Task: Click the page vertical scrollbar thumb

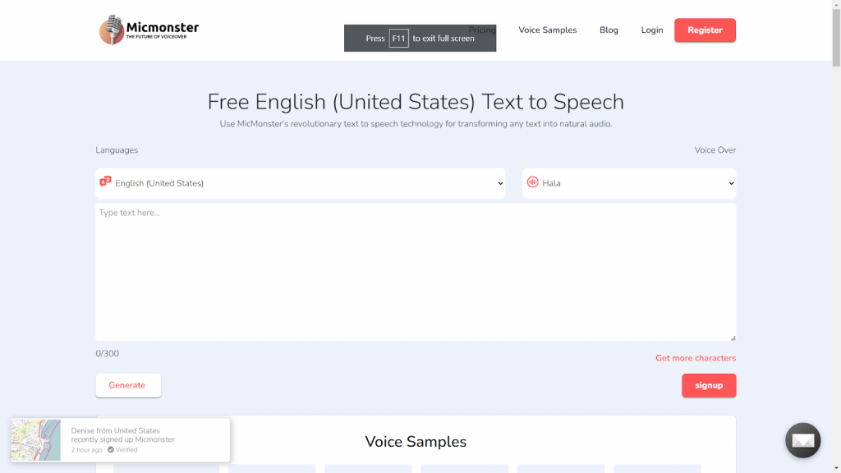Action: [x=836, y=38]
